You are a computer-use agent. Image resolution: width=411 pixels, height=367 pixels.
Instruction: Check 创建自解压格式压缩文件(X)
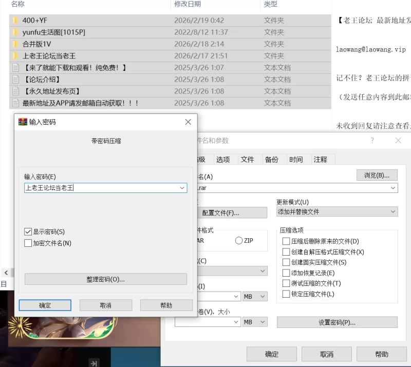286,252
